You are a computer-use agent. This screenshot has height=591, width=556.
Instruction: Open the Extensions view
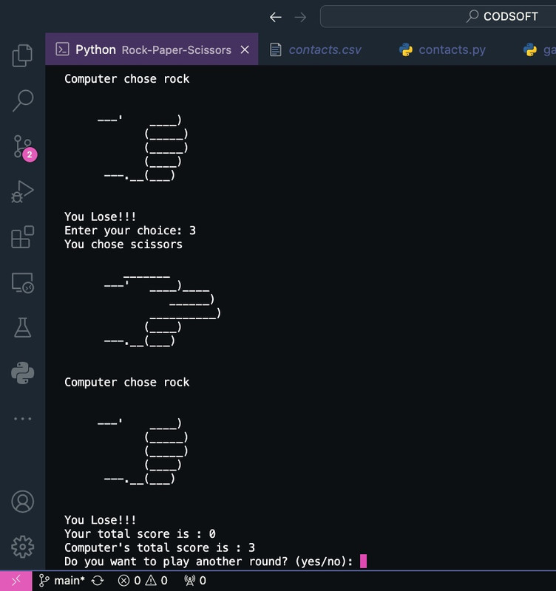[23, 237]
